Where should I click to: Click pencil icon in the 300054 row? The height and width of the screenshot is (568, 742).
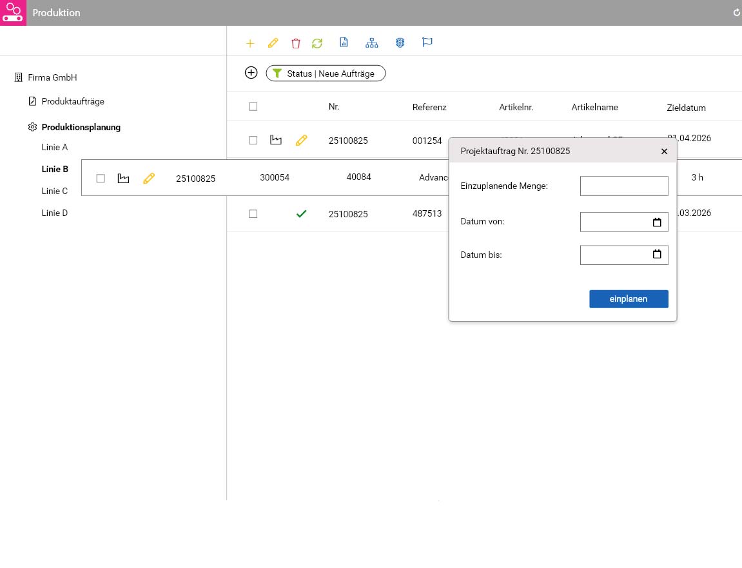point(149,179)
